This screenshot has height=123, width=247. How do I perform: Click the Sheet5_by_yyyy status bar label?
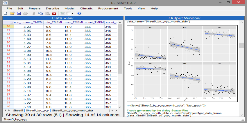(x=15, y=120)
